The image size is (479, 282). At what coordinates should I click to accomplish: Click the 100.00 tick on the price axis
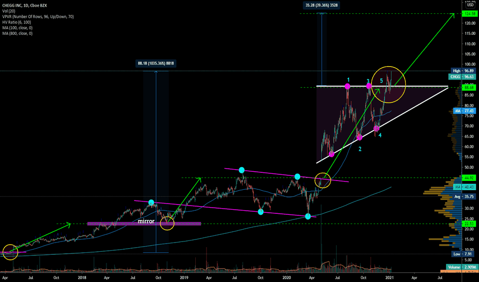(470, 64)
